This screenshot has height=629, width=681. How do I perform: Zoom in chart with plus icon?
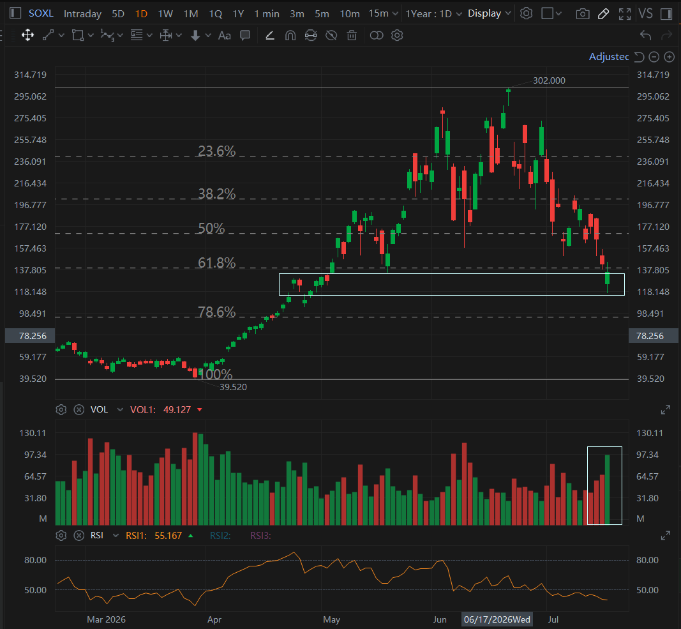pos(670,57)
